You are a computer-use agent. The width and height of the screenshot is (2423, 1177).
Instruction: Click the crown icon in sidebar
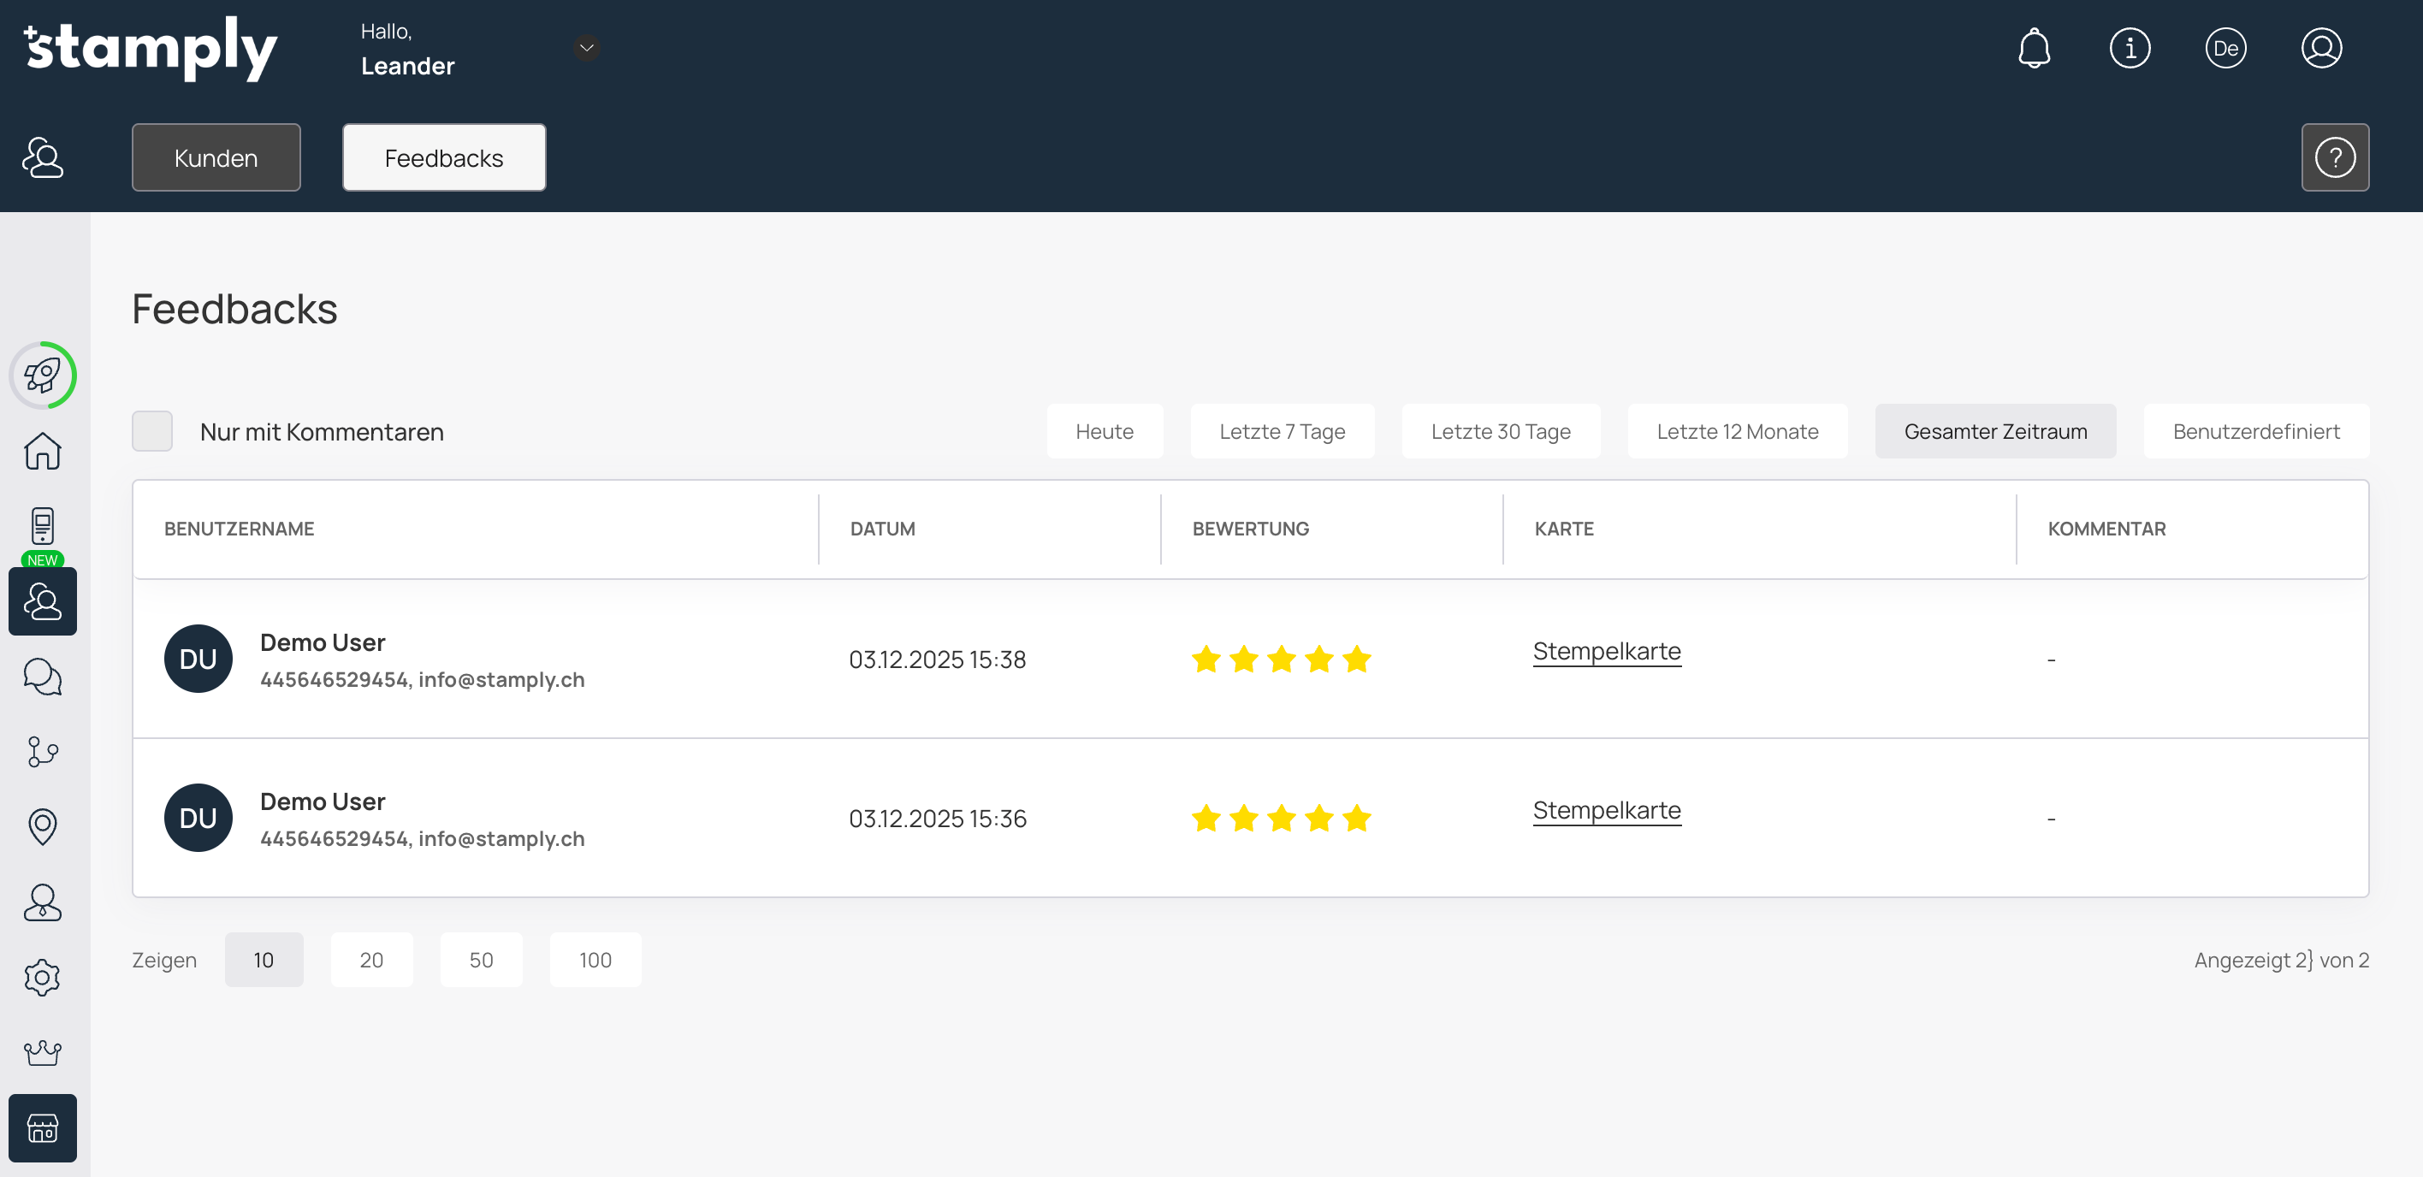[x=42, y=1053]
